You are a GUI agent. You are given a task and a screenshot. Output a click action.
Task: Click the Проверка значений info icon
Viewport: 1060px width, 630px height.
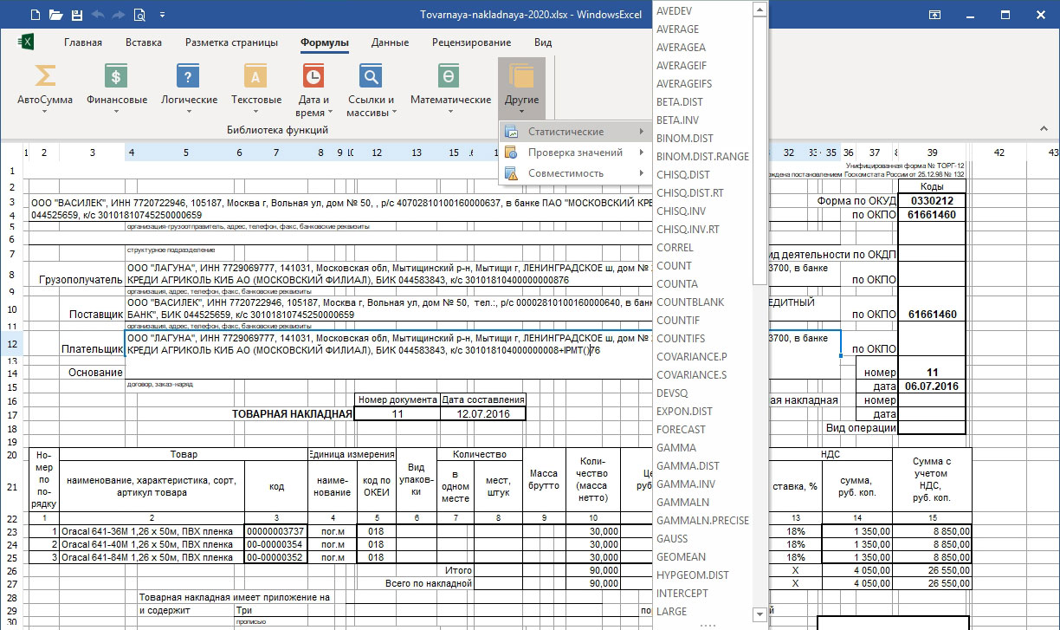[512, 153]
